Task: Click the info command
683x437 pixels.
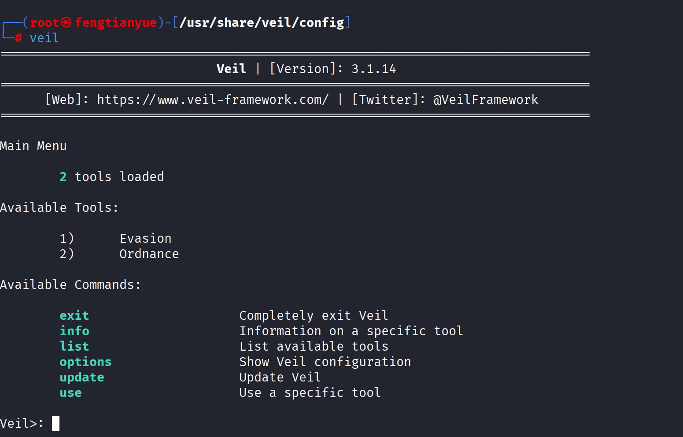Action: point(74,331)
